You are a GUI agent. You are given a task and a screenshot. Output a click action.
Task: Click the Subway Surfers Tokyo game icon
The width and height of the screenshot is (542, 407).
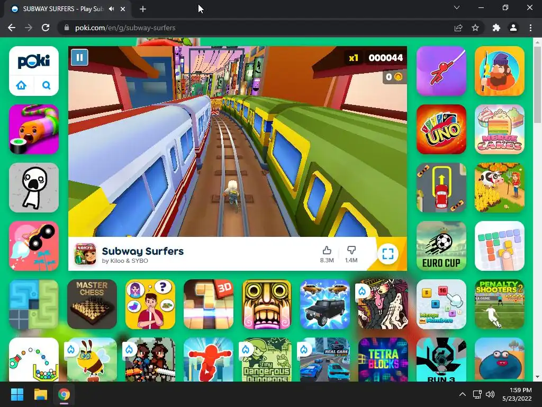click(85, 254)
